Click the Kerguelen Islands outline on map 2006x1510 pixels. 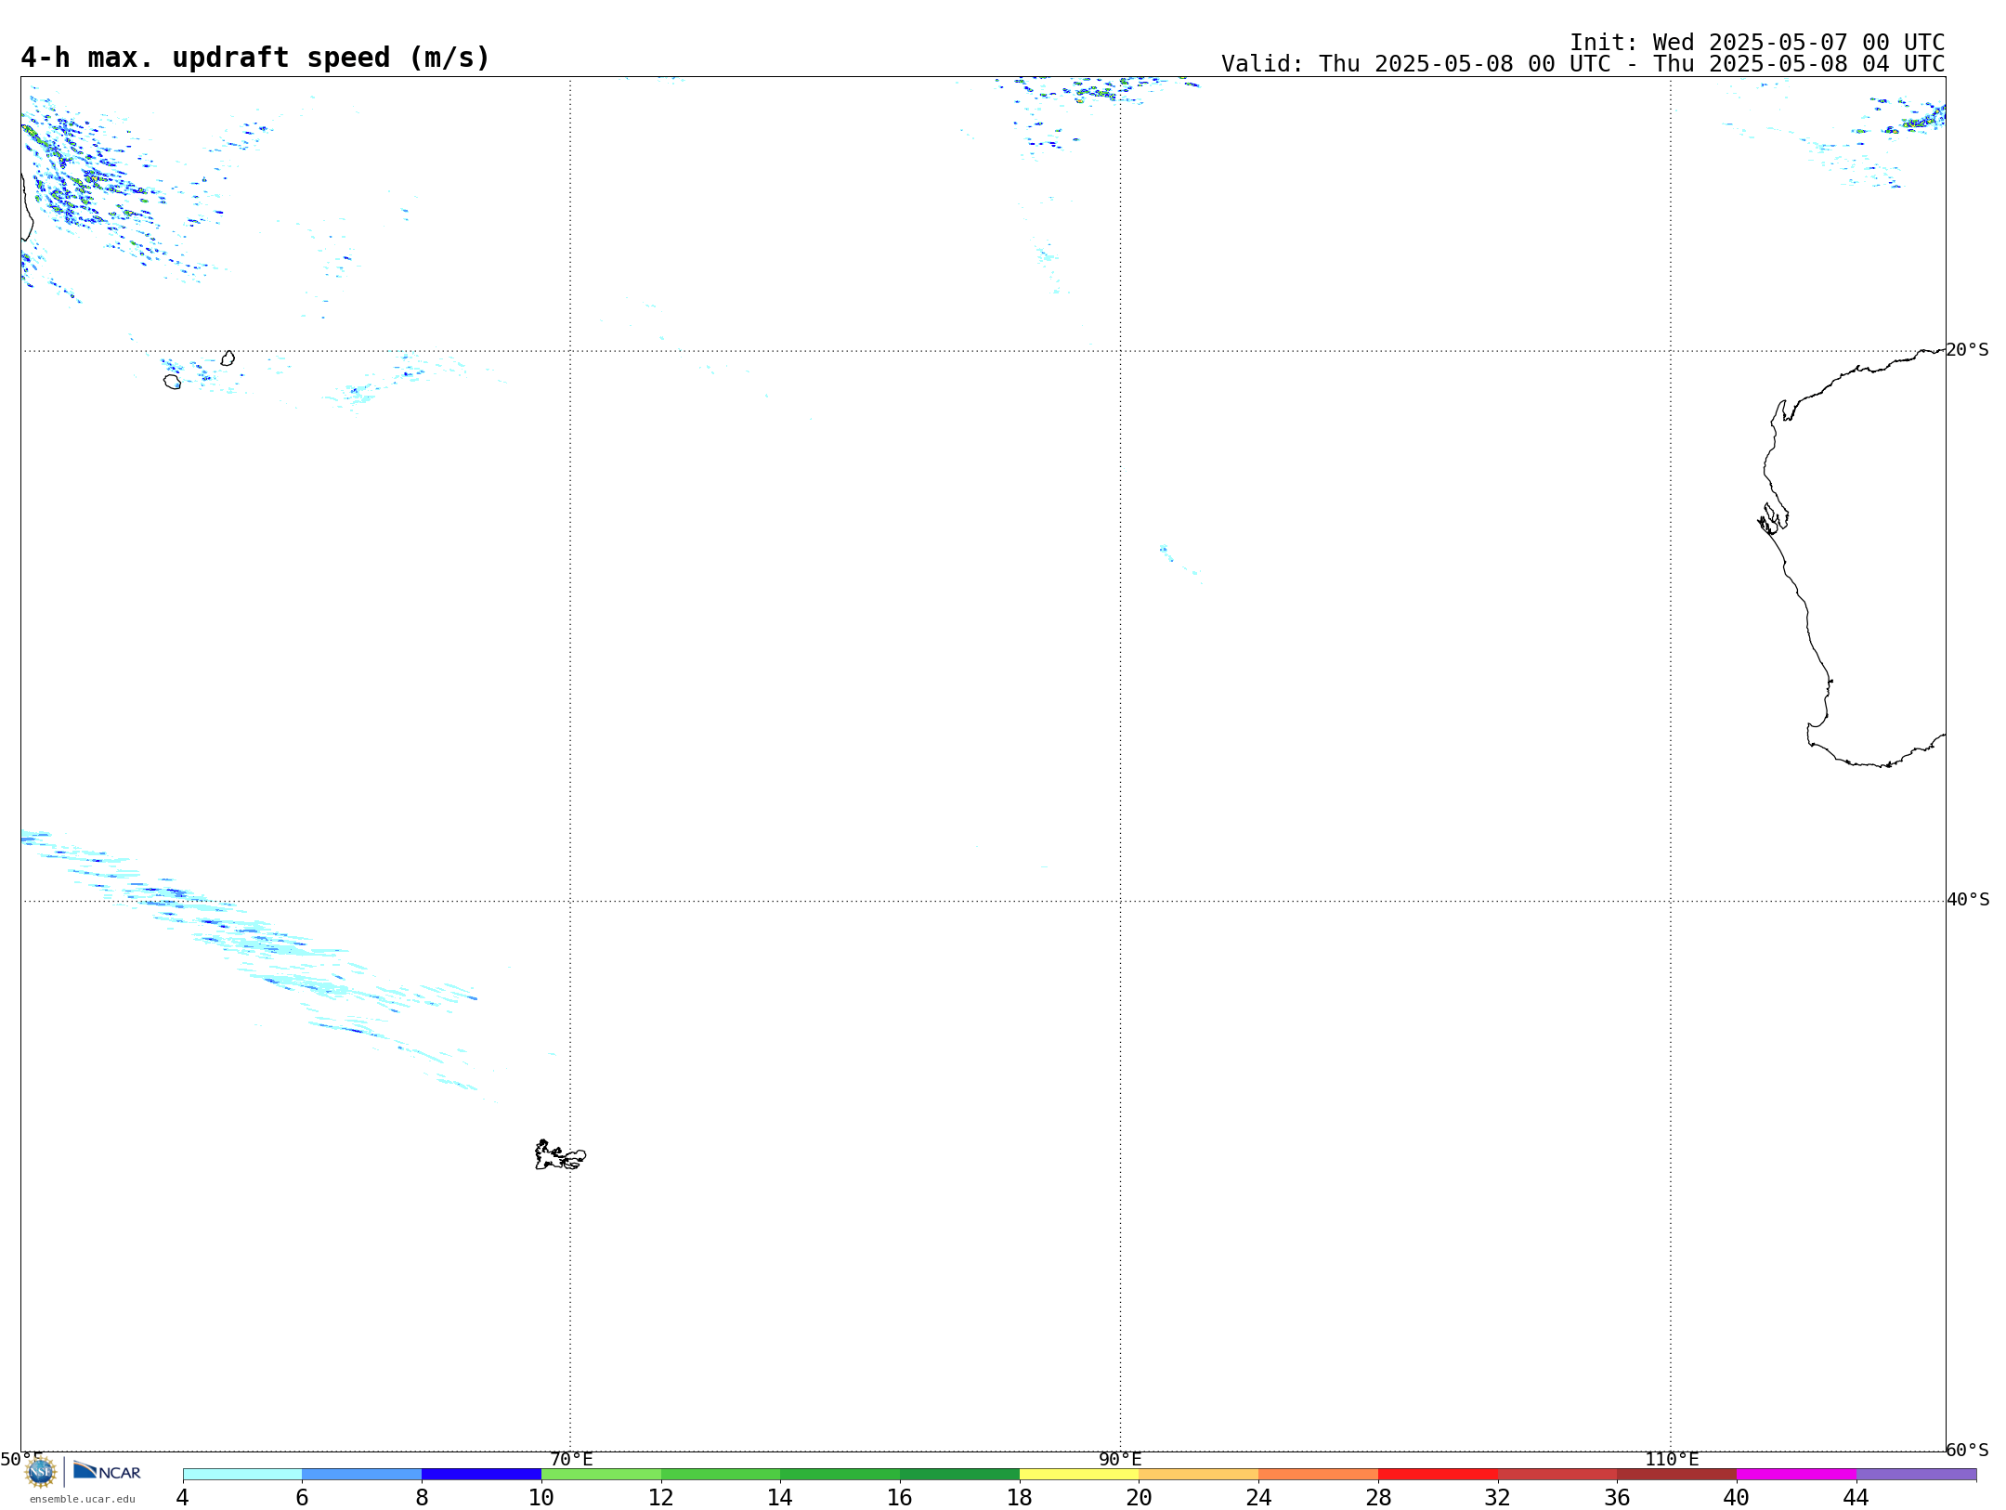[560, 1155]
